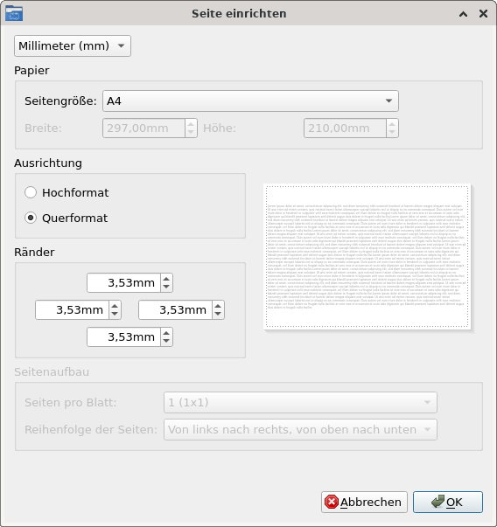Decrease the right margin with the down arrow
This screenshot has height=527, width=497.
click(218, 315)
